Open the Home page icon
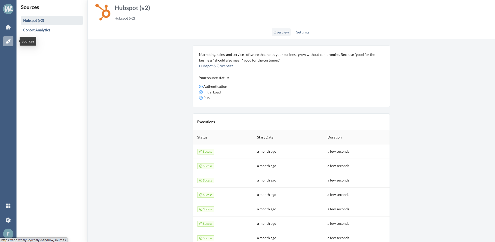Image resolution: width=495 pixels, height=242 pixels. [8, 27]
